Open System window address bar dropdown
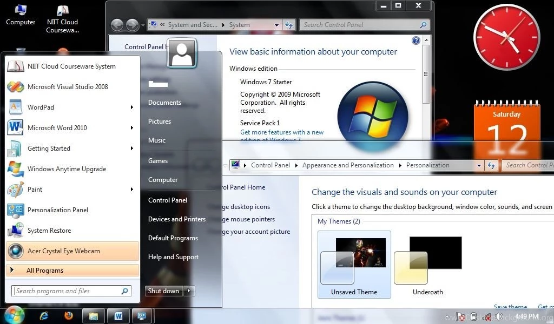The image size is (554, 324). [276, 25]
